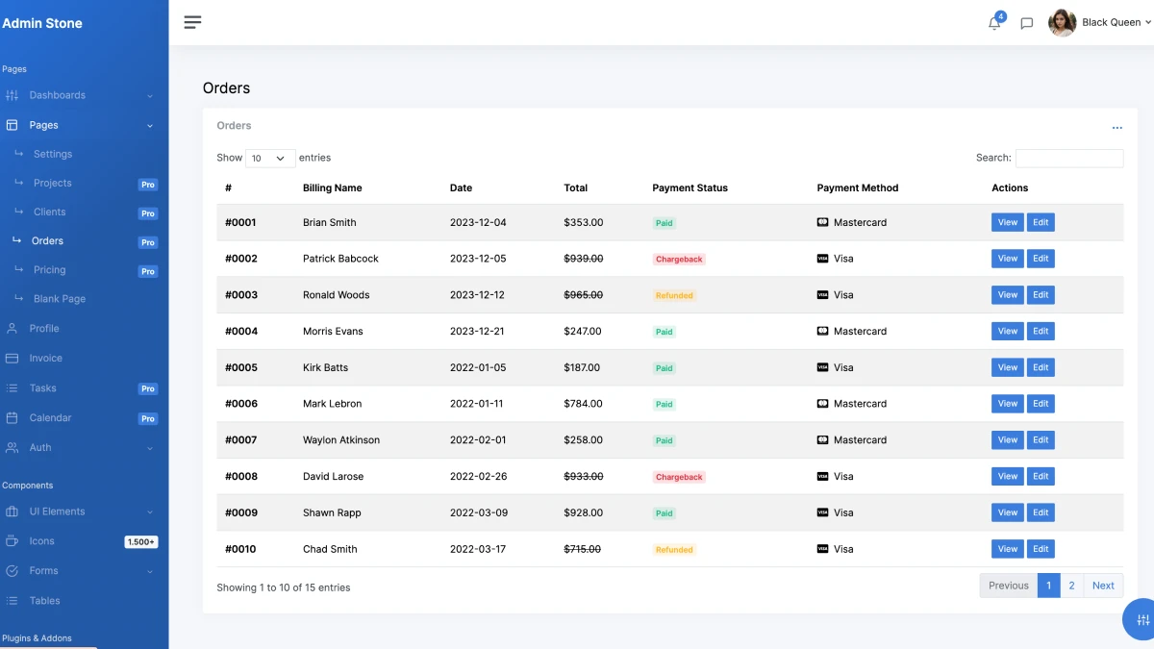Open Settings page in sidebar
This screenshot has height=649, width=1154.
click(53, 154)
